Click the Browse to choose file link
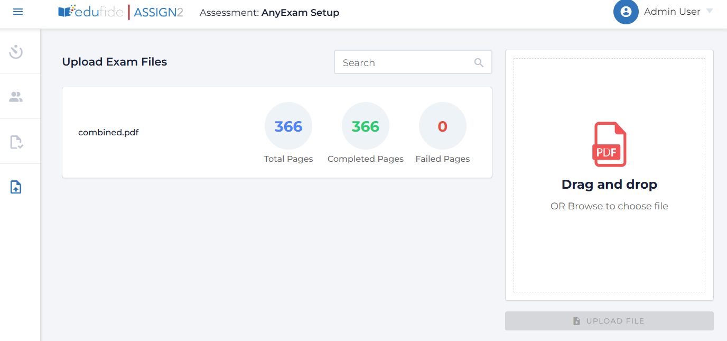 (x=609, y=206)
